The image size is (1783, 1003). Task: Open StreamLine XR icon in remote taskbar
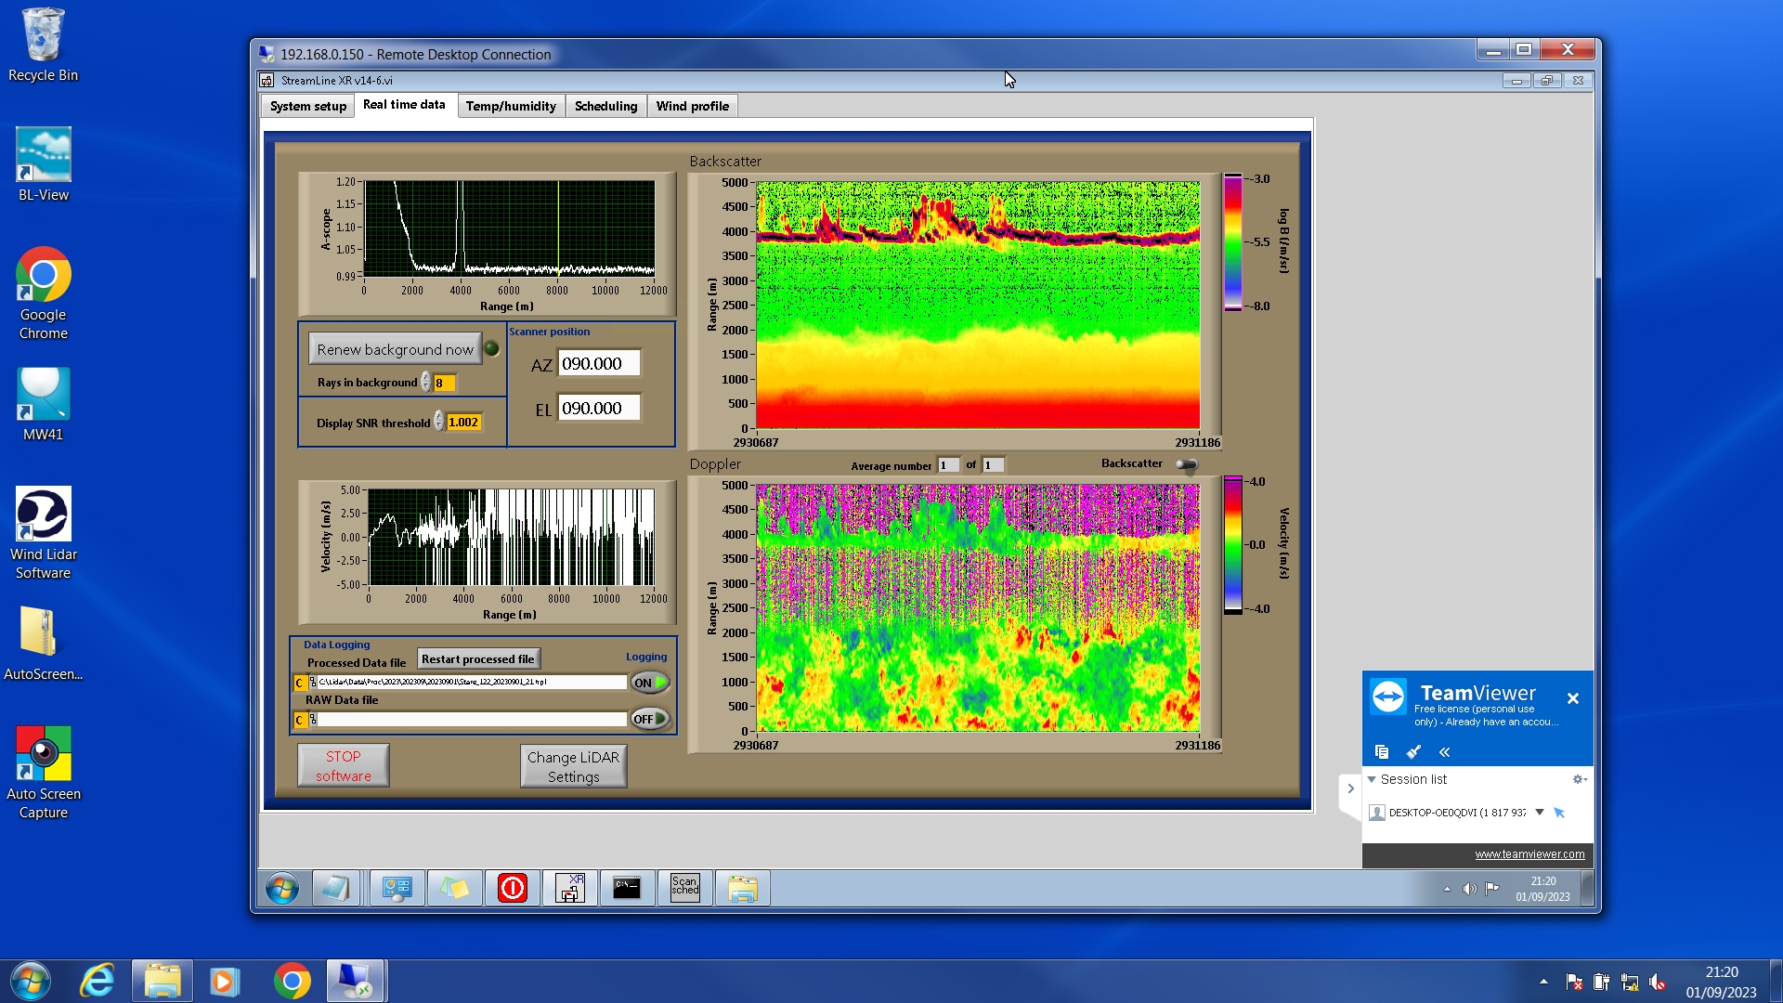tap(569, 888)
